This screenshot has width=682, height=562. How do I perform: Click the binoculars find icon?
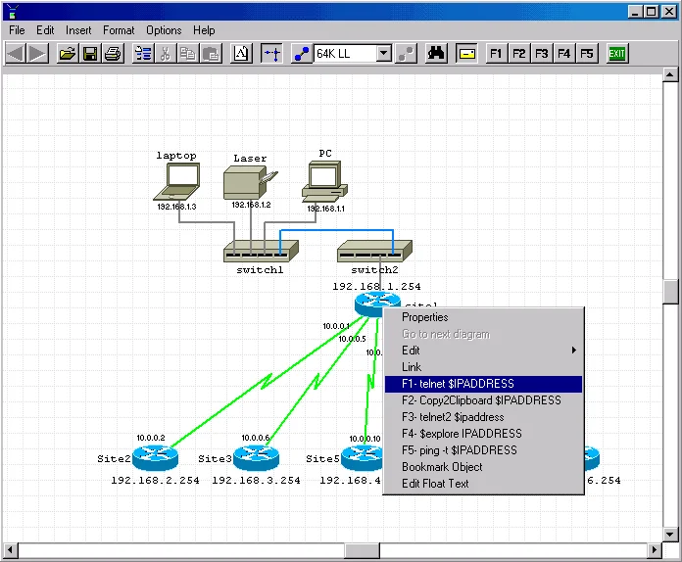[x=436, y=54]
